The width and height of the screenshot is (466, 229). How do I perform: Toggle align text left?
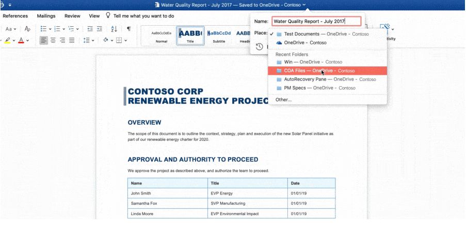pyautogui.click(x=44, y=40)
